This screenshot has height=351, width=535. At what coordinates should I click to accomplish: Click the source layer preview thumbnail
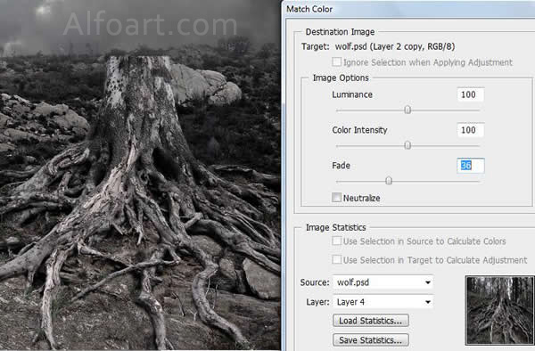(500, 310)
